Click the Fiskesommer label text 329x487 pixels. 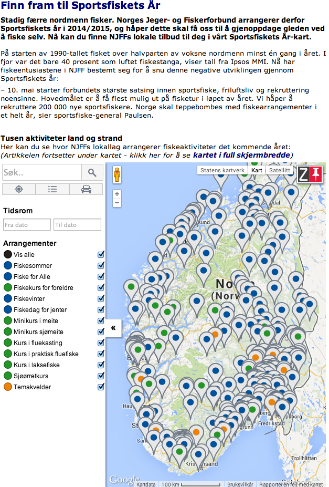33,265
